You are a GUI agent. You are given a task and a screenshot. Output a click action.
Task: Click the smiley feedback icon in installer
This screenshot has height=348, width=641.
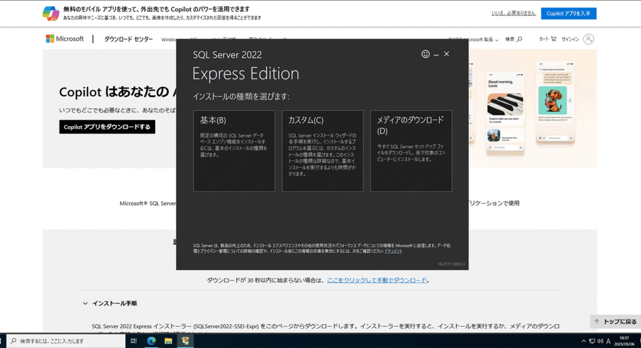pyautogui.click(x=426, y=54)
